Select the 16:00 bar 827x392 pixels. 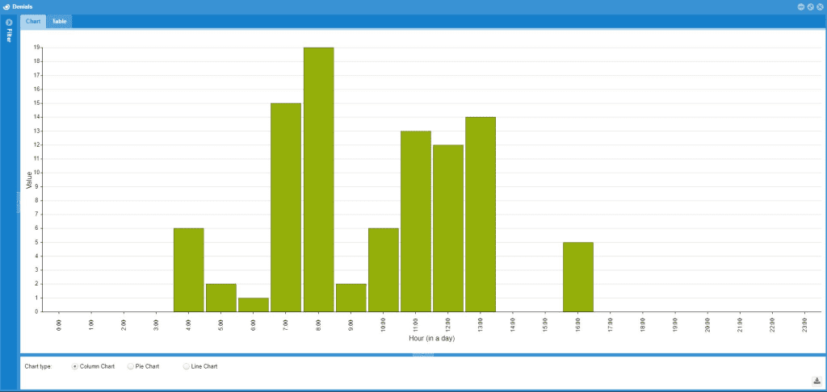[x=577, y=277]
